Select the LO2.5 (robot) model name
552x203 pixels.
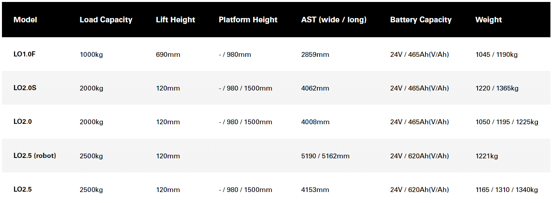[x=35, y=156]
